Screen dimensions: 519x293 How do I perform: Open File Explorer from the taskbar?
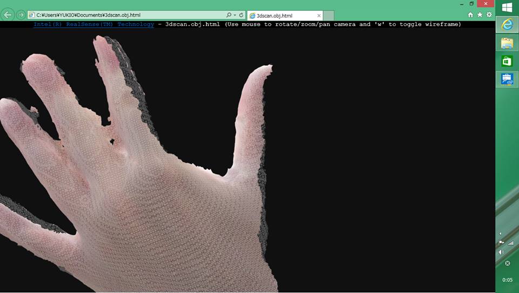point(507,43)
